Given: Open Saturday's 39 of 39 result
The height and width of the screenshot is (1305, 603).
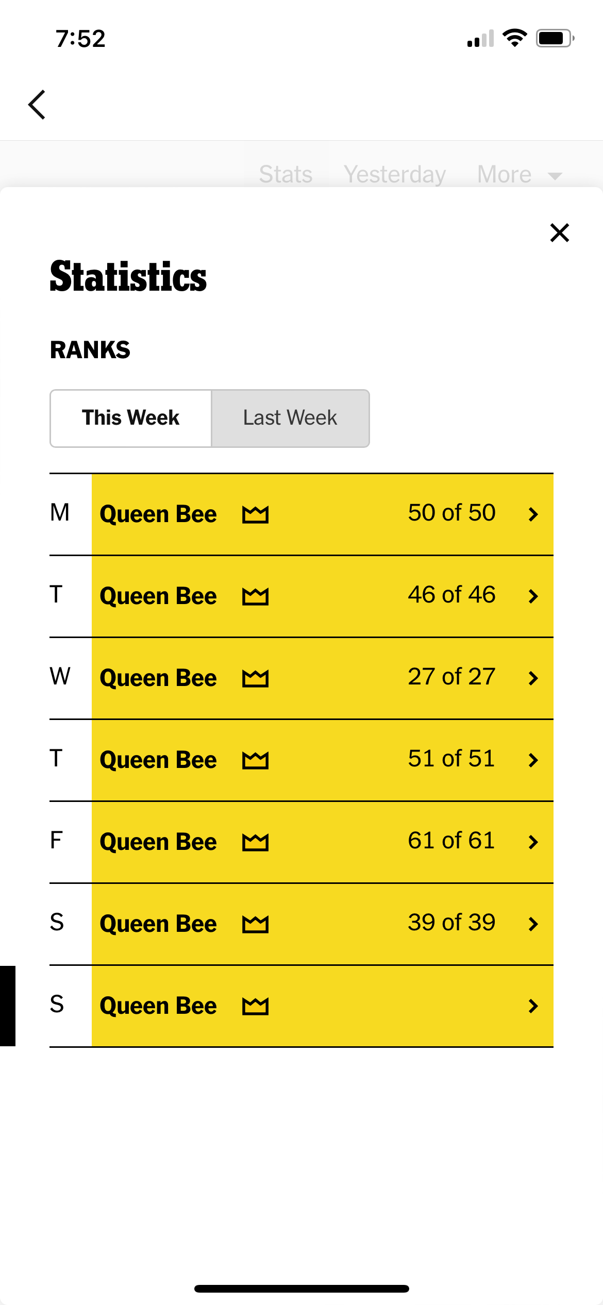Looking at the screenshot, I should 323,924.
